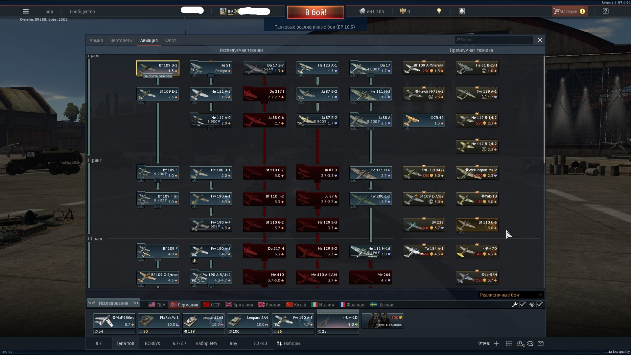Close the research tree window
631x355 pixels.
[540, 40]
